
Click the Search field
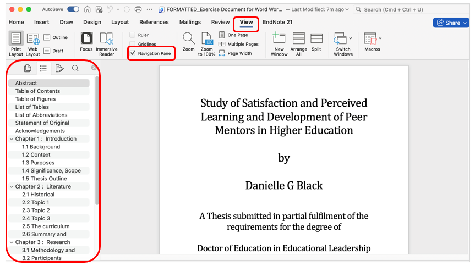(411, 9)
